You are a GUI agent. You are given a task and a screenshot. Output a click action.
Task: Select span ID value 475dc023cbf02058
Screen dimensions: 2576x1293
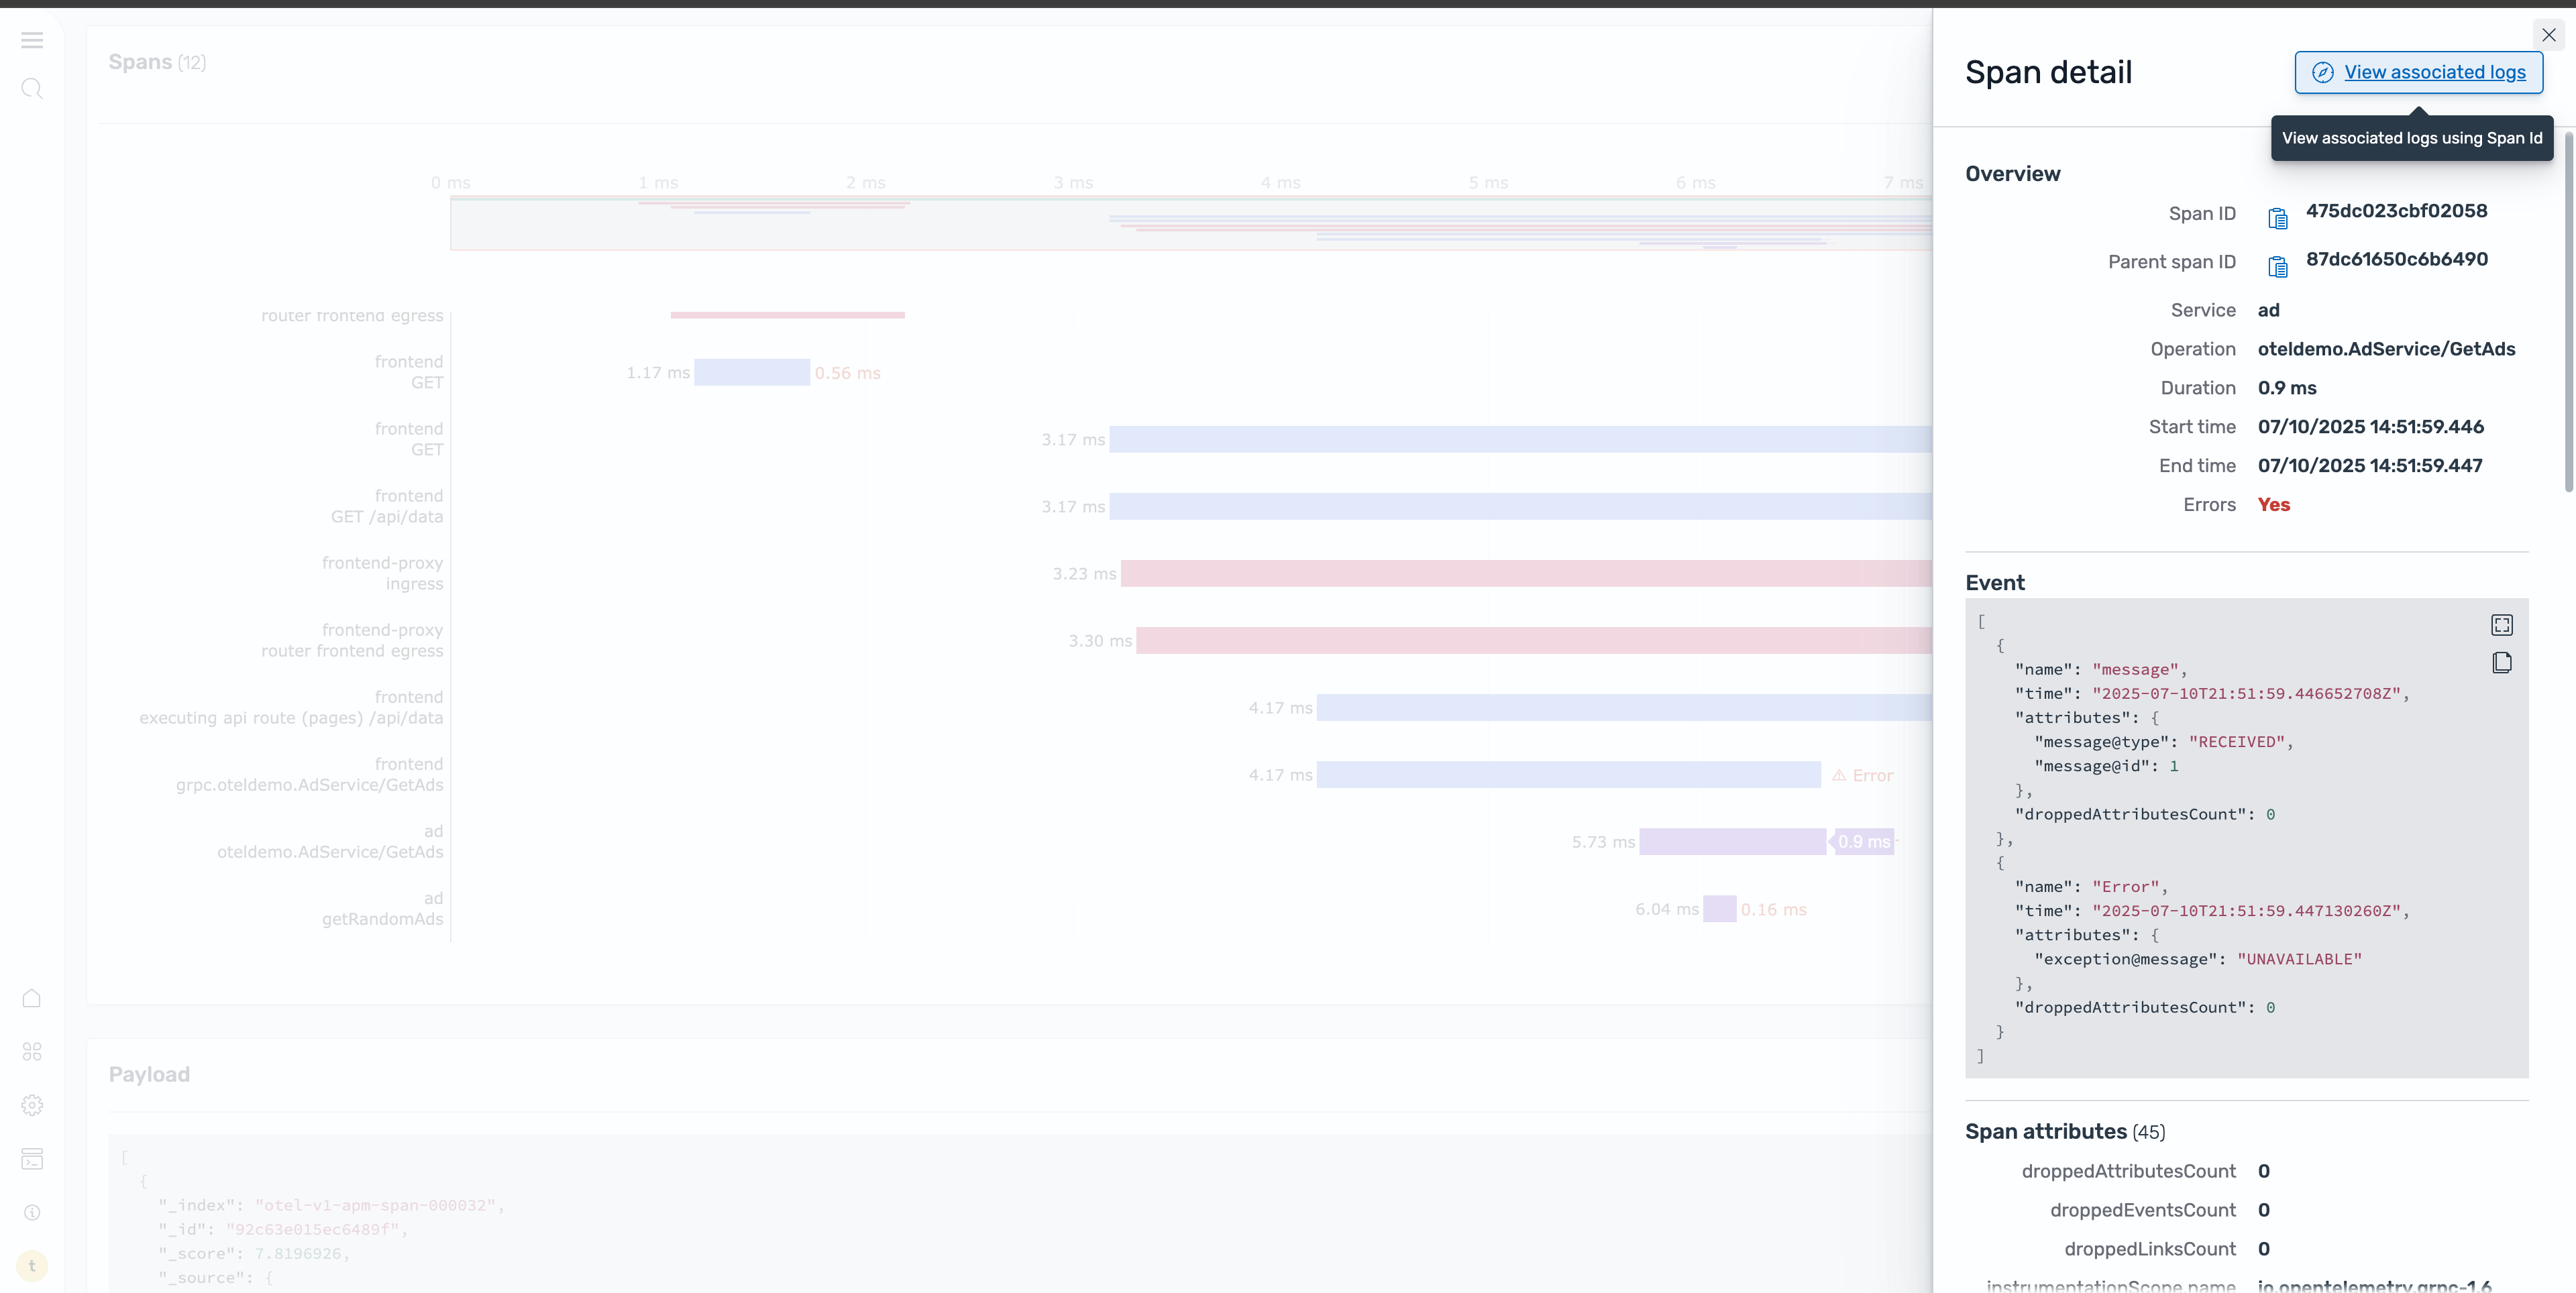tap(2396, 211)
